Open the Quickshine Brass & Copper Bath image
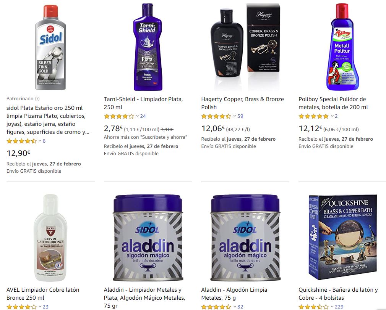 [x=343, y=237]
